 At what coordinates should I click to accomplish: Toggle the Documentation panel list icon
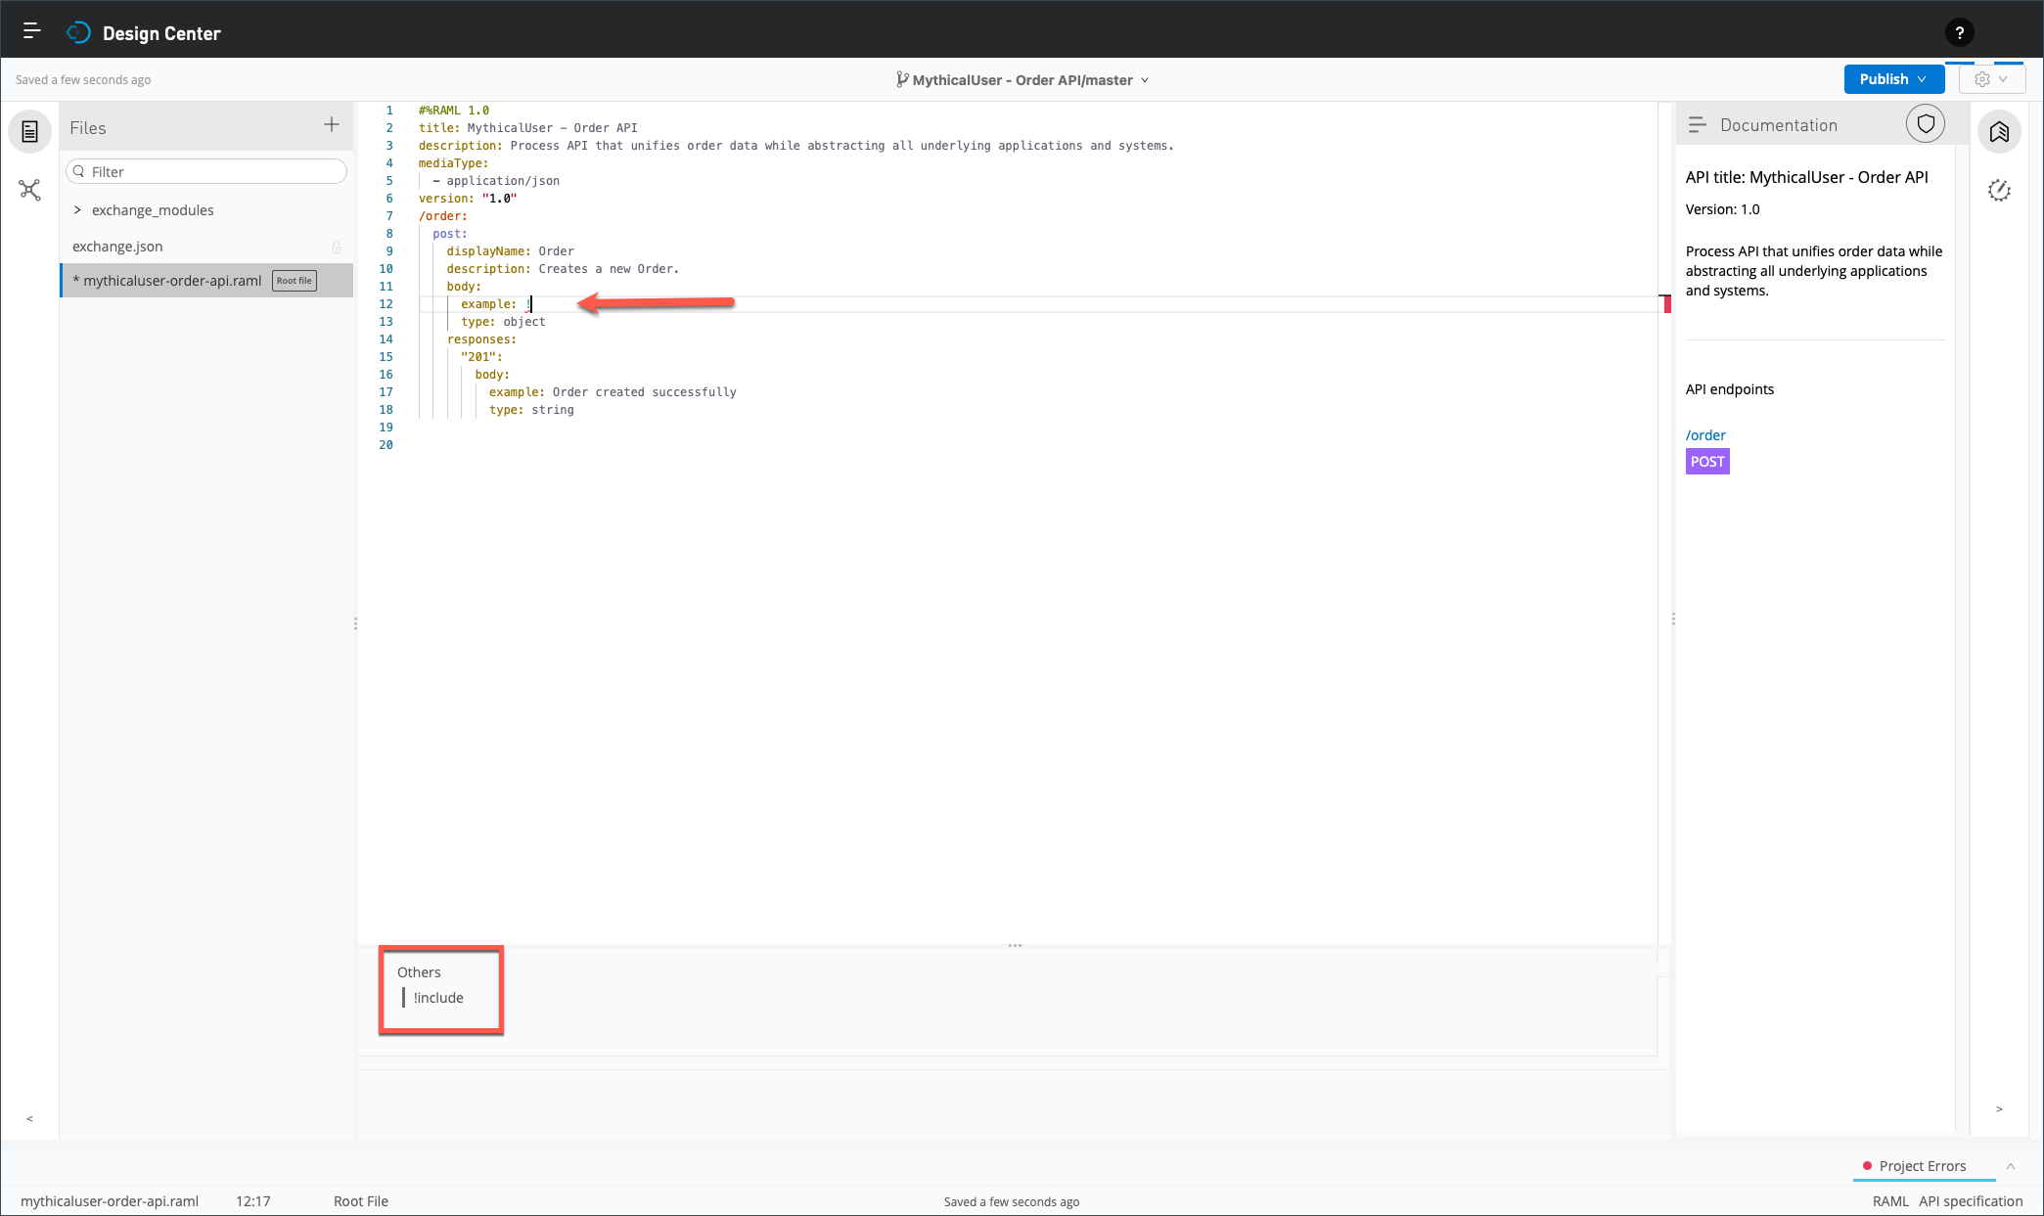(1698, 125)
